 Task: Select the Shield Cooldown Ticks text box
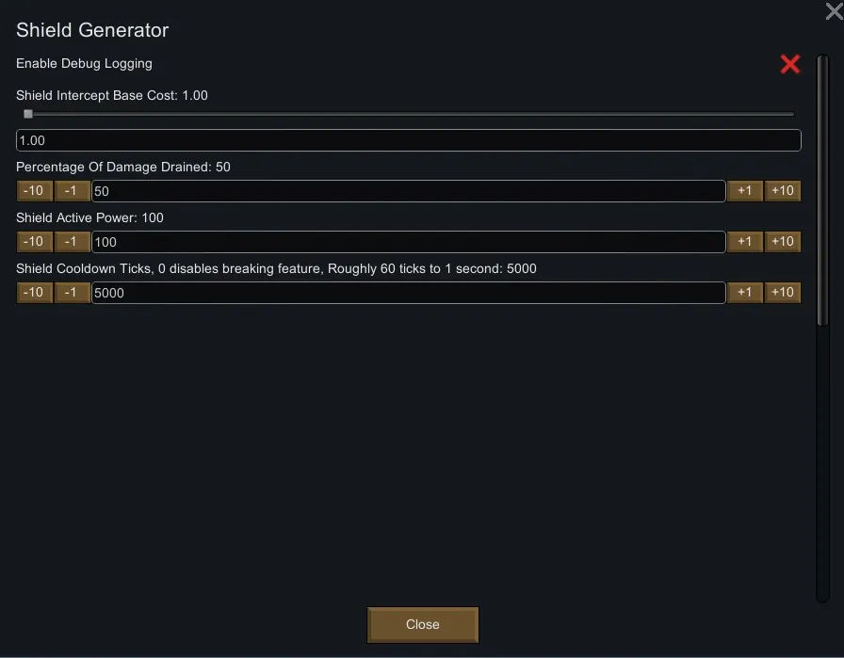click(x=409, y=293)
